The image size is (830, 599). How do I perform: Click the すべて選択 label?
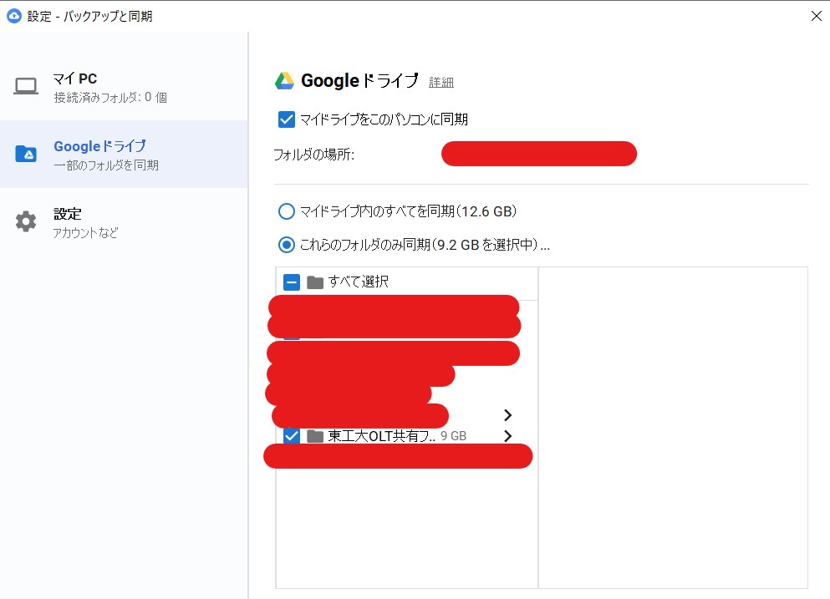click(x=359, y=282)
